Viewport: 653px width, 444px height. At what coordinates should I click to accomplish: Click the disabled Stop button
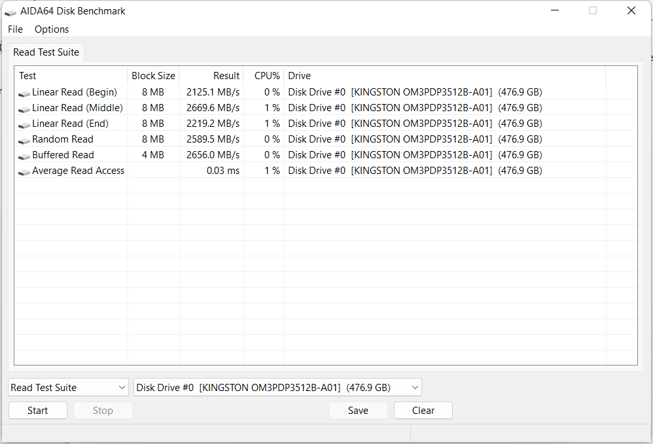coord(103,410)
